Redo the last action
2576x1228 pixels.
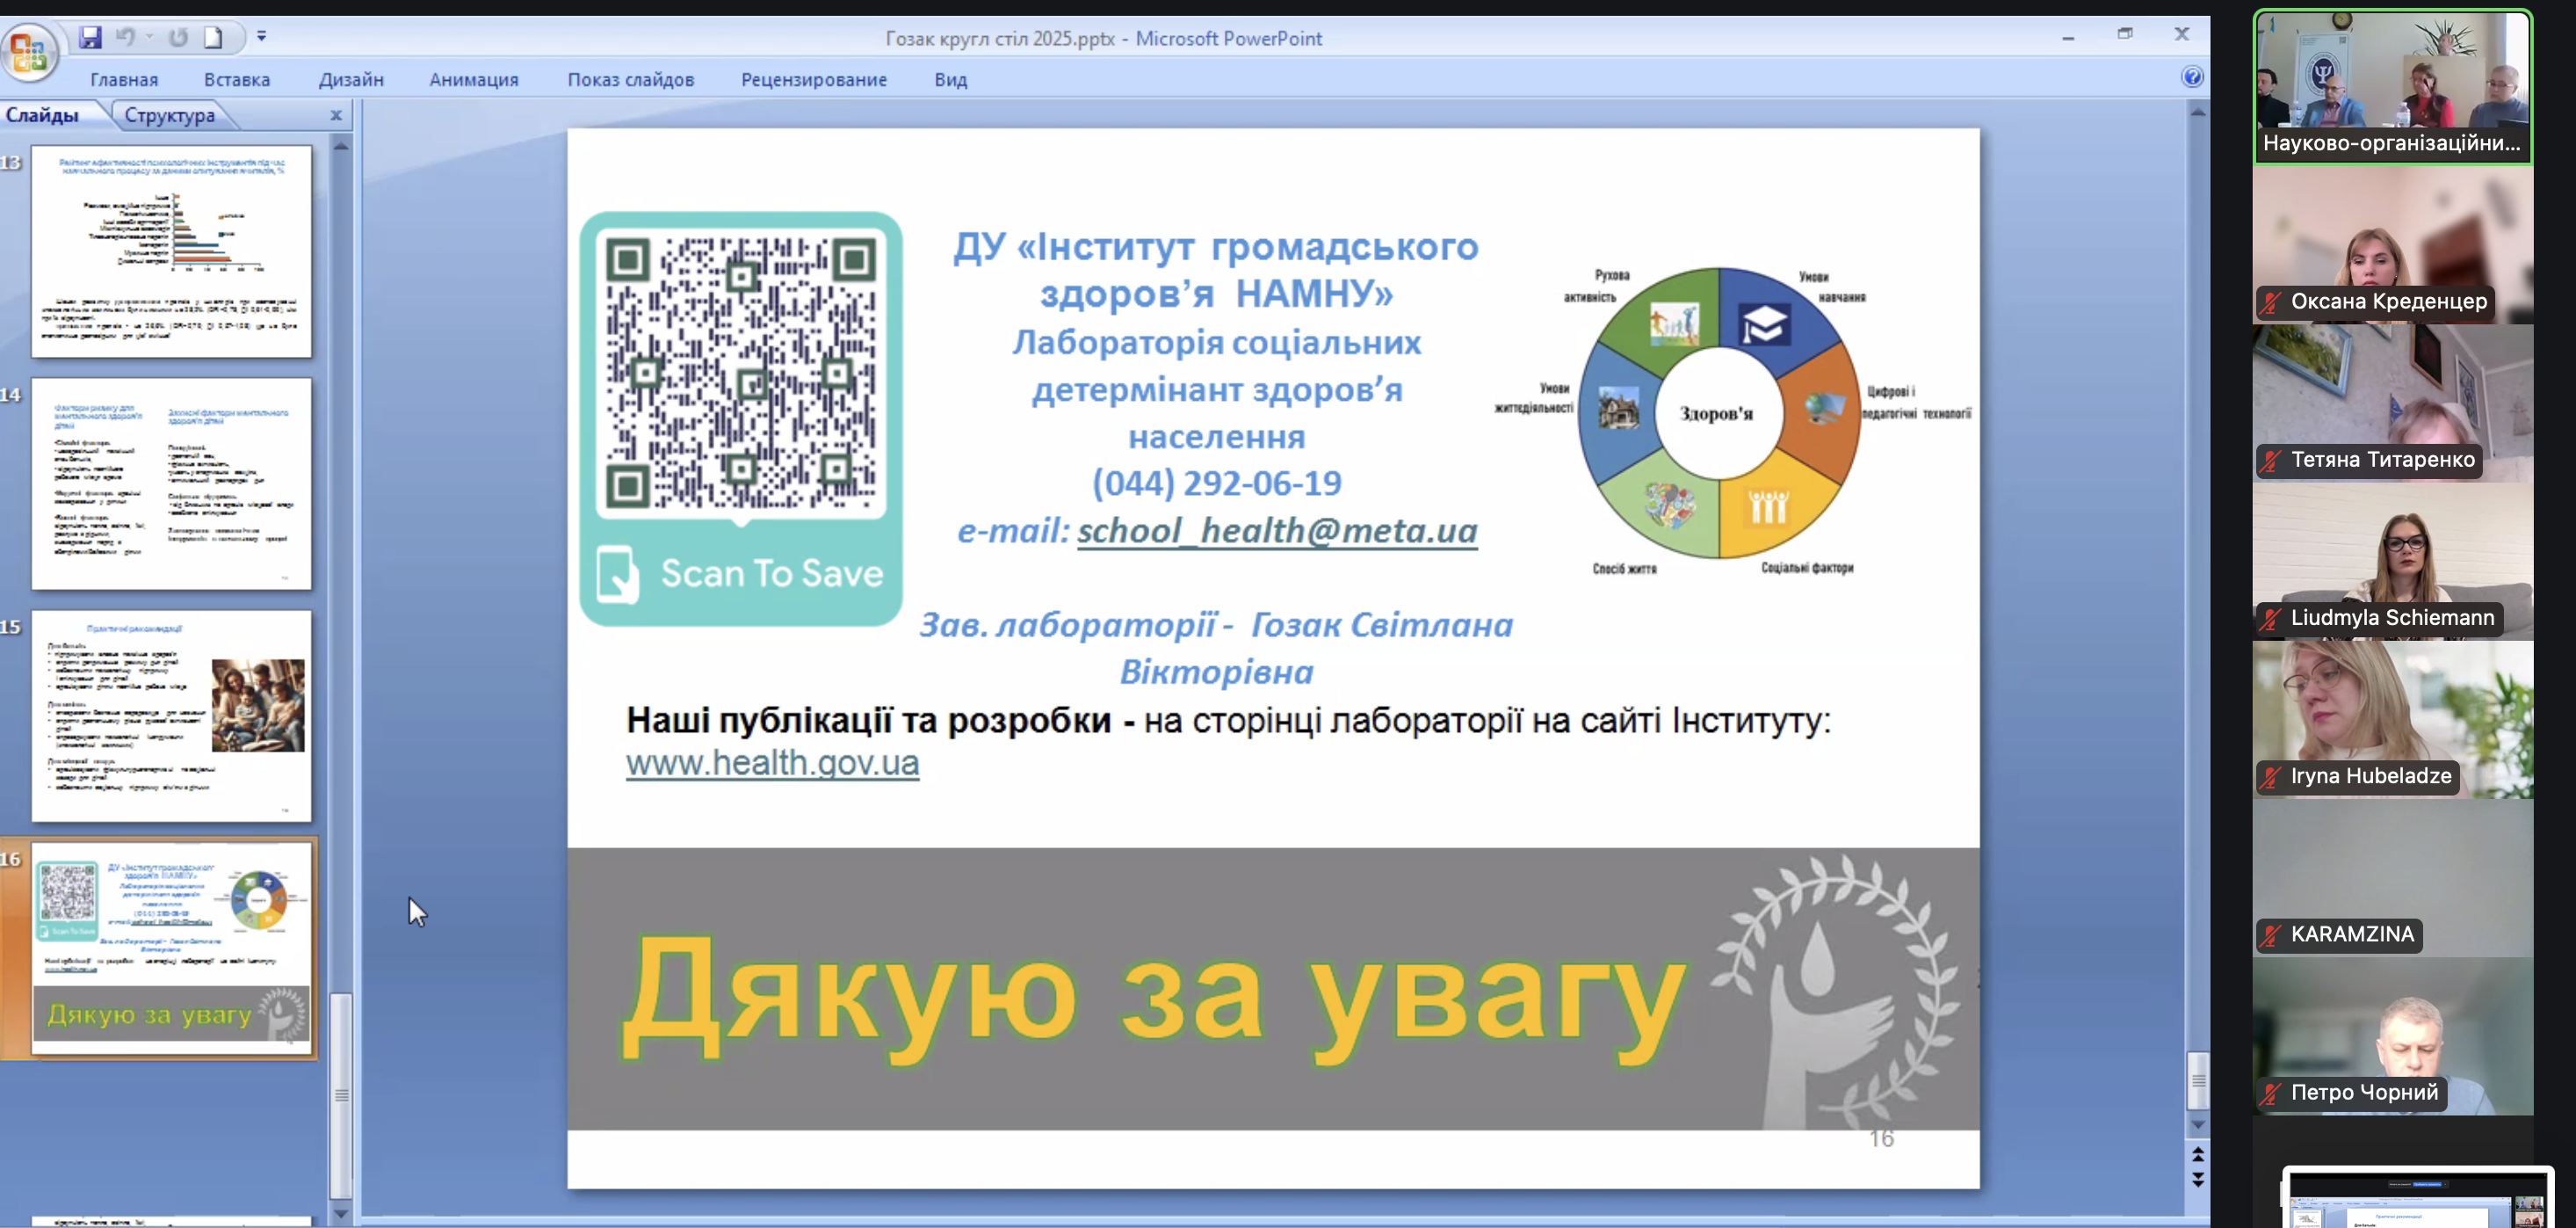click(178, 38)
